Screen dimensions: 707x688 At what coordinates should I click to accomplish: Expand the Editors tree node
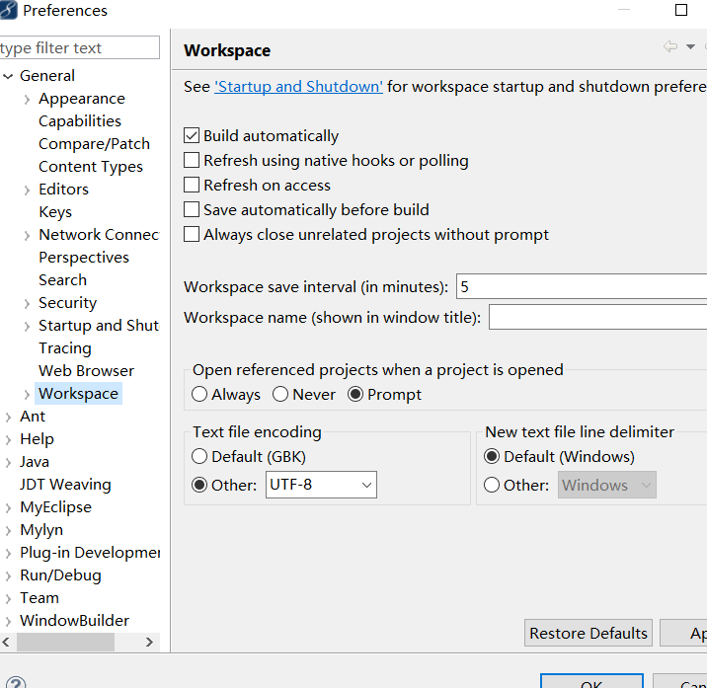click(27, 190)
